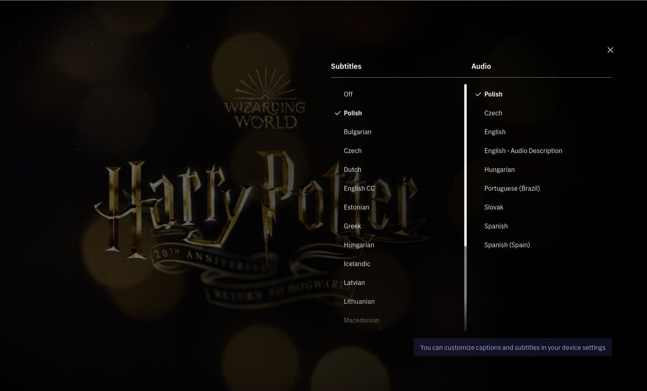Switch audio to Slovak

point(494,207)
